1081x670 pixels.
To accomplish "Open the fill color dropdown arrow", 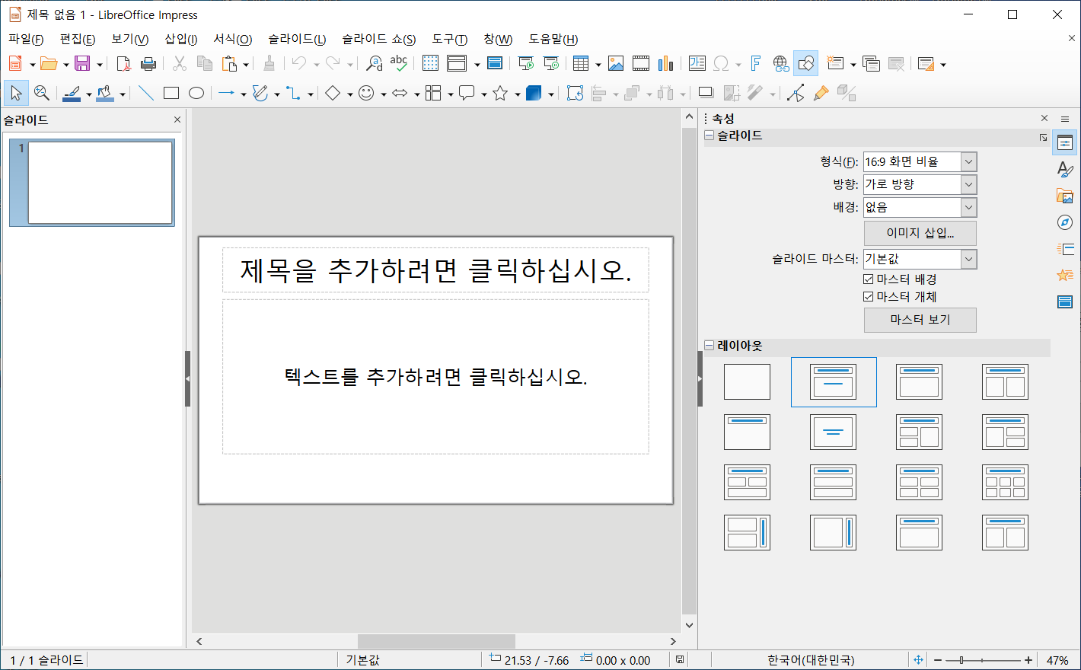I will 123,94.
